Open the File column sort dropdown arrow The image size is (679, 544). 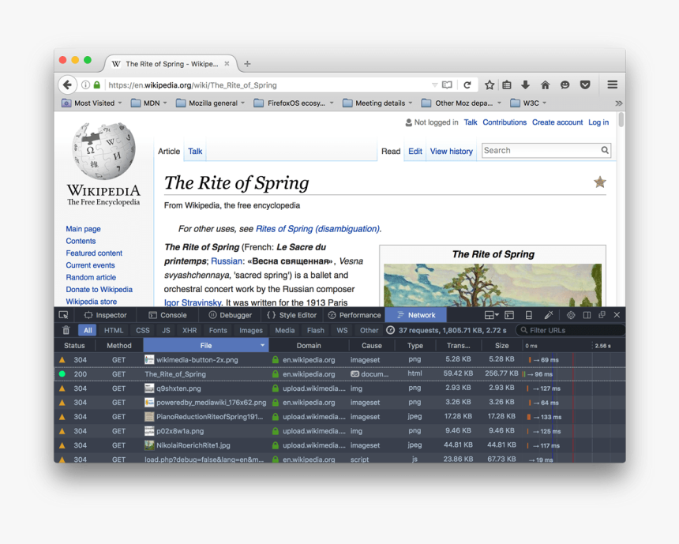click(x=262, y=346)
